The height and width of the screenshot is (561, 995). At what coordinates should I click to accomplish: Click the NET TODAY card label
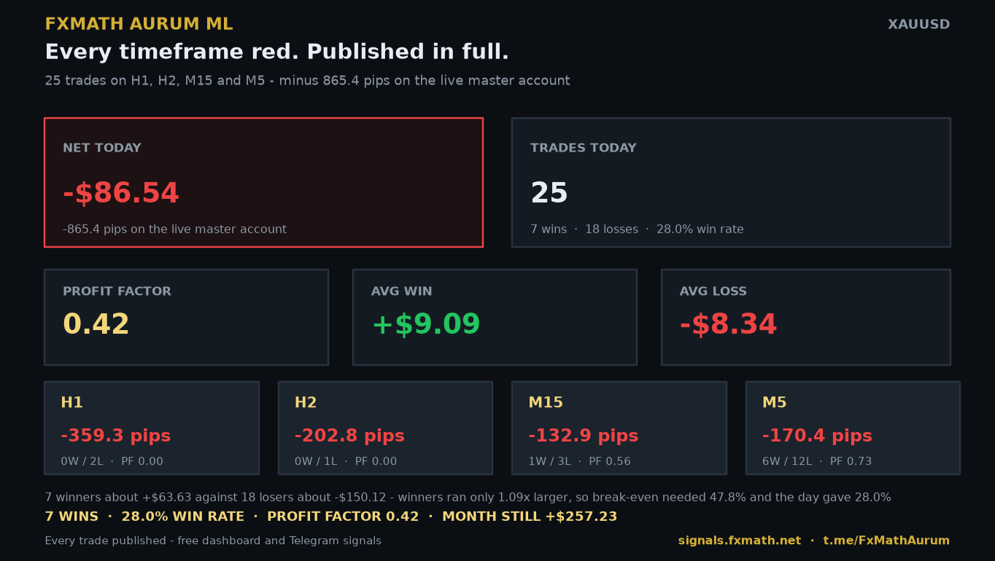pos(102,148)
